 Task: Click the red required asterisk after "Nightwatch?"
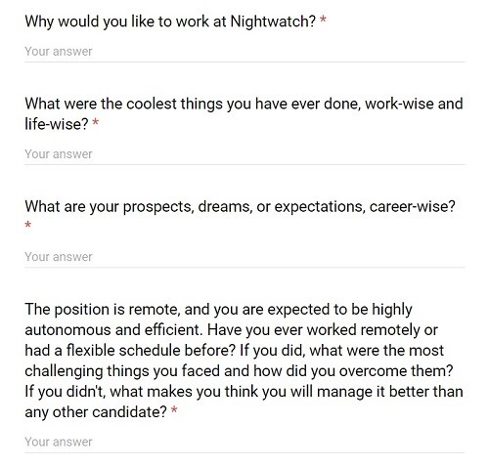coord(323,20)
